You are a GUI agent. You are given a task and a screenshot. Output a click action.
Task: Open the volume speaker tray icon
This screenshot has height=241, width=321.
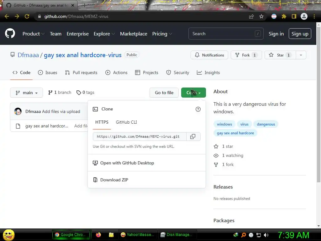[266, 235]
